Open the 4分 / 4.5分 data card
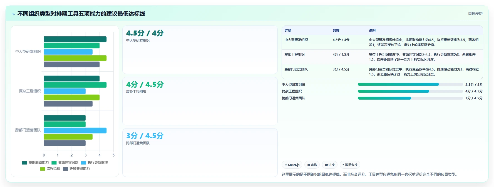 click(200, 101)
